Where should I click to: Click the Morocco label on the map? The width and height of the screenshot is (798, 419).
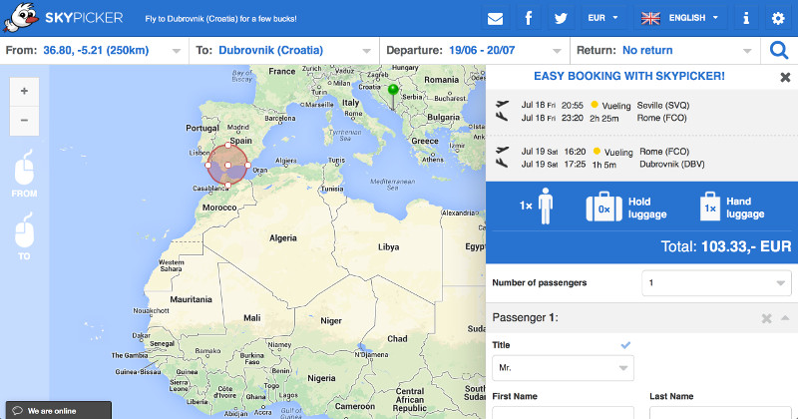[219, 208]
